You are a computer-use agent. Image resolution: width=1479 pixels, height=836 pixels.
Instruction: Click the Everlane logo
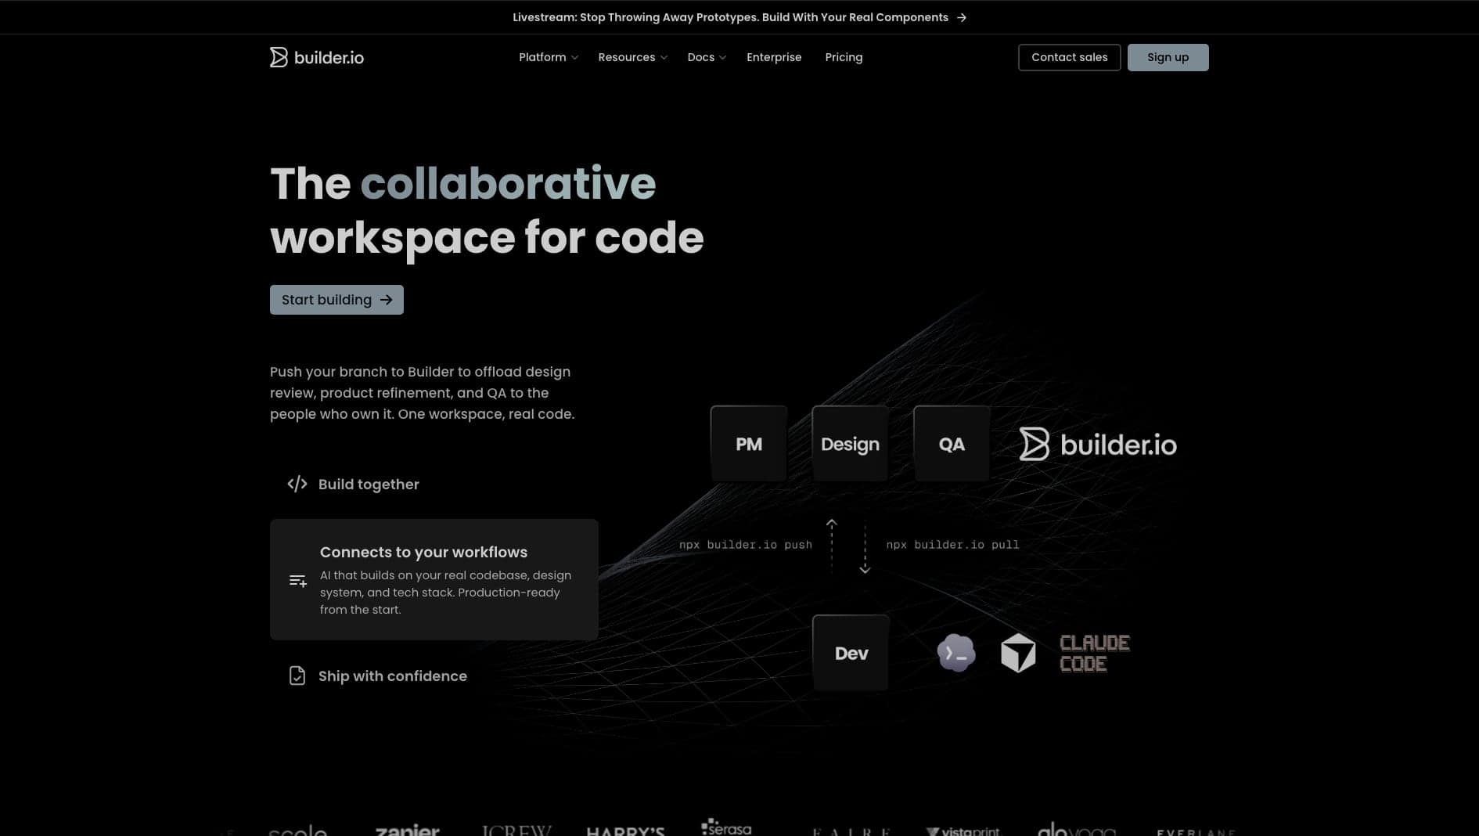[x=1196, y=832]
